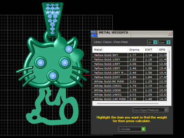This screenshot has height=138, width=184.
Task: Select the Yellow Gold:22KY row
Action: [130, 77]
